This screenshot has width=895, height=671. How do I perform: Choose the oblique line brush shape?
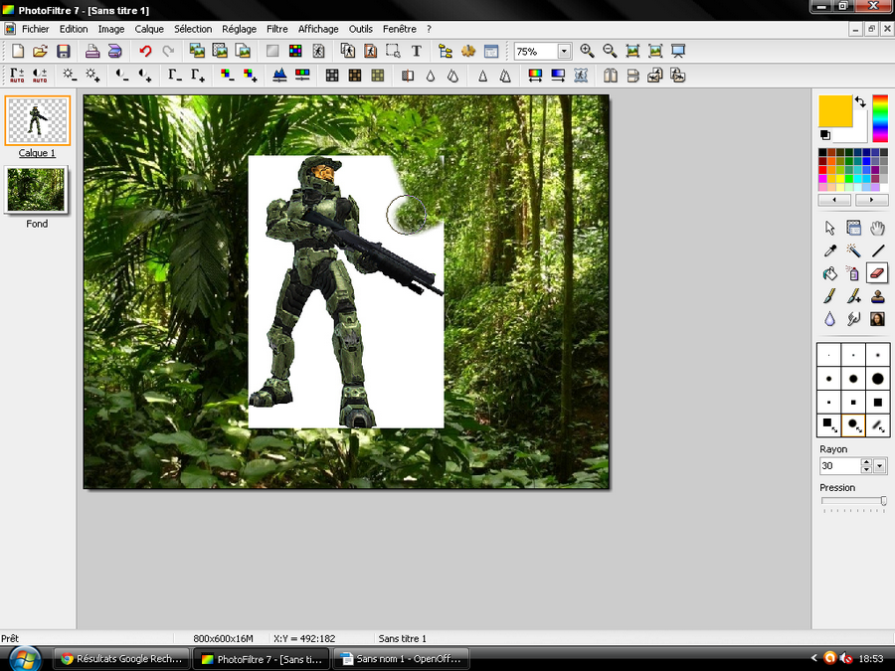click(x=877, y=425)
